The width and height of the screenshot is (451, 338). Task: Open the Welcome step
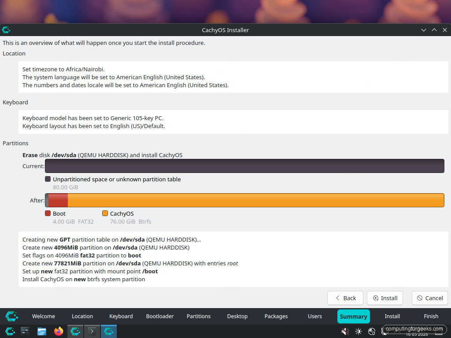pyautogui.click(x=44, y=316)
